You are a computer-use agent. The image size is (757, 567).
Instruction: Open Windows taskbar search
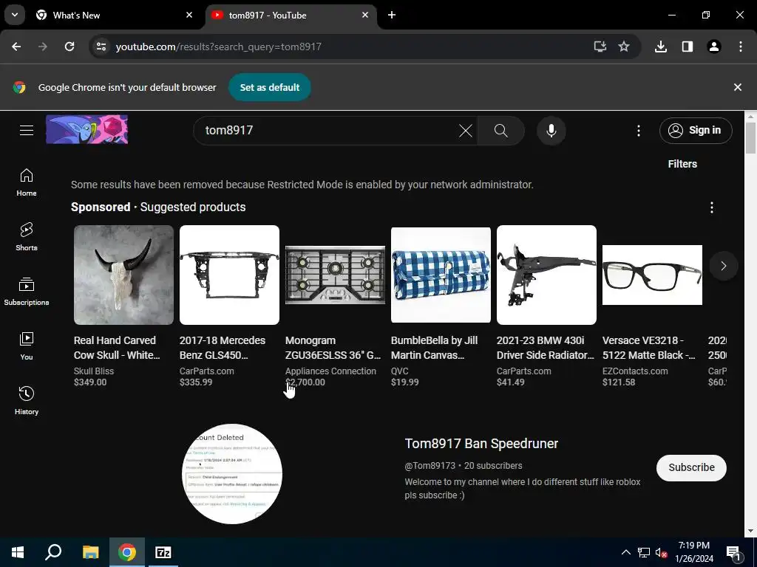(53, 552)
